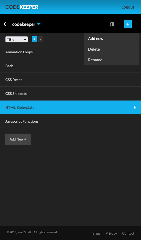Select the CSS Snippets item
The image size is (141, 240).
pyautogui.click(x=70, y=94)
